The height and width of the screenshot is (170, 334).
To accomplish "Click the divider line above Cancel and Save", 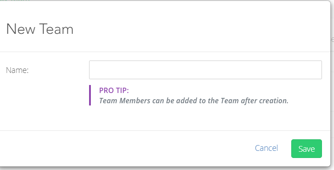I will [165, 130].
